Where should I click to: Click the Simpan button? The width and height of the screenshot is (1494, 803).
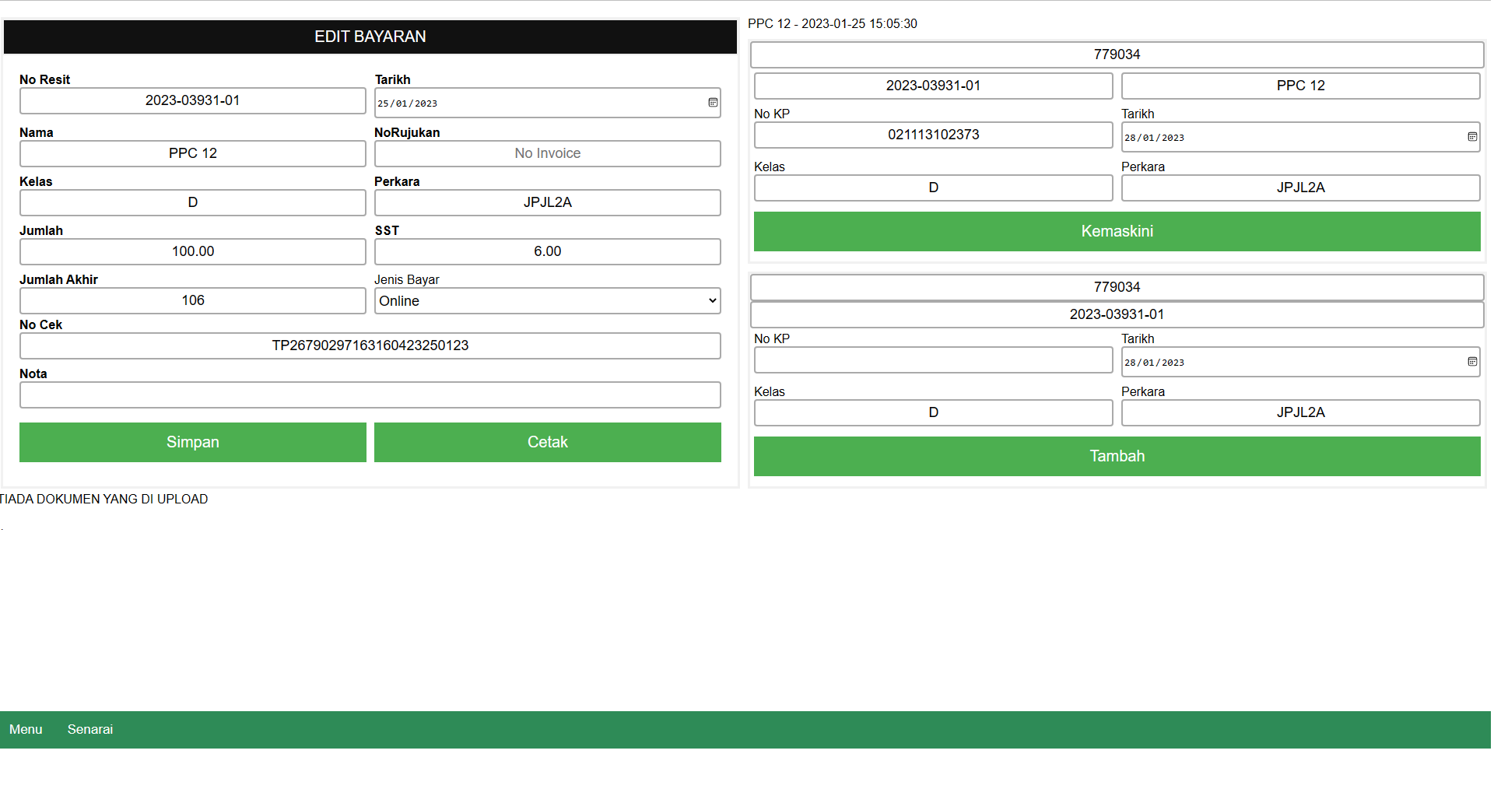(192, 442)
